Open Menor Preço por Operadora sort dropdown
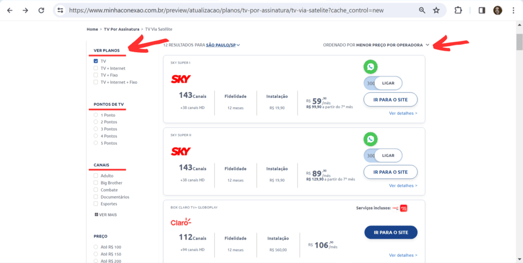 coord(393,45)
